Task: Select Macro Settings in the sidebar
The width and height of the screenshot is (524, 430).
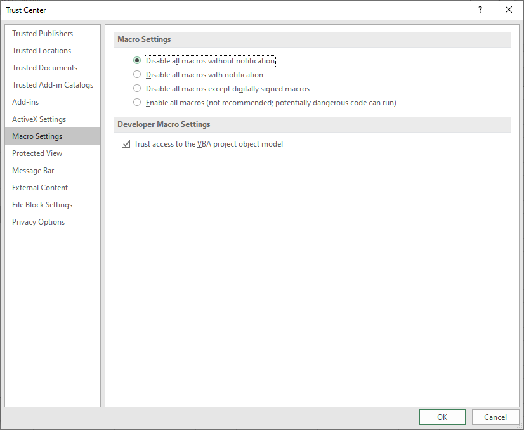Action: point(37,136)
